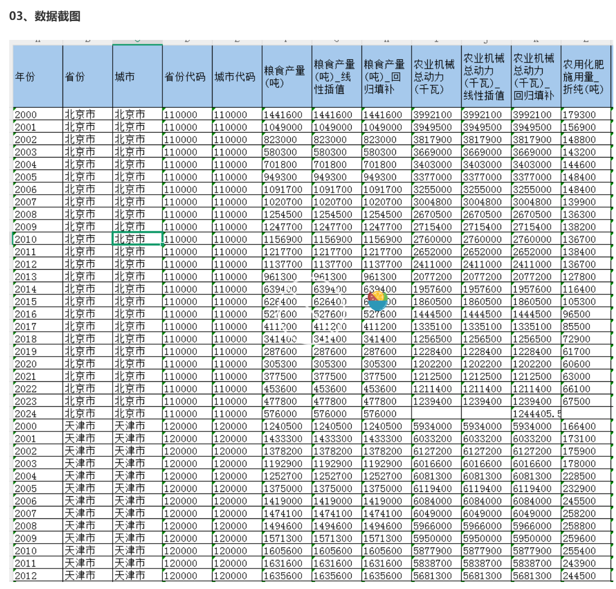The image size is (616, 589).
Task: Click the grain output cell 1494600 under 粮食产量(吨)
Action: 287,526
